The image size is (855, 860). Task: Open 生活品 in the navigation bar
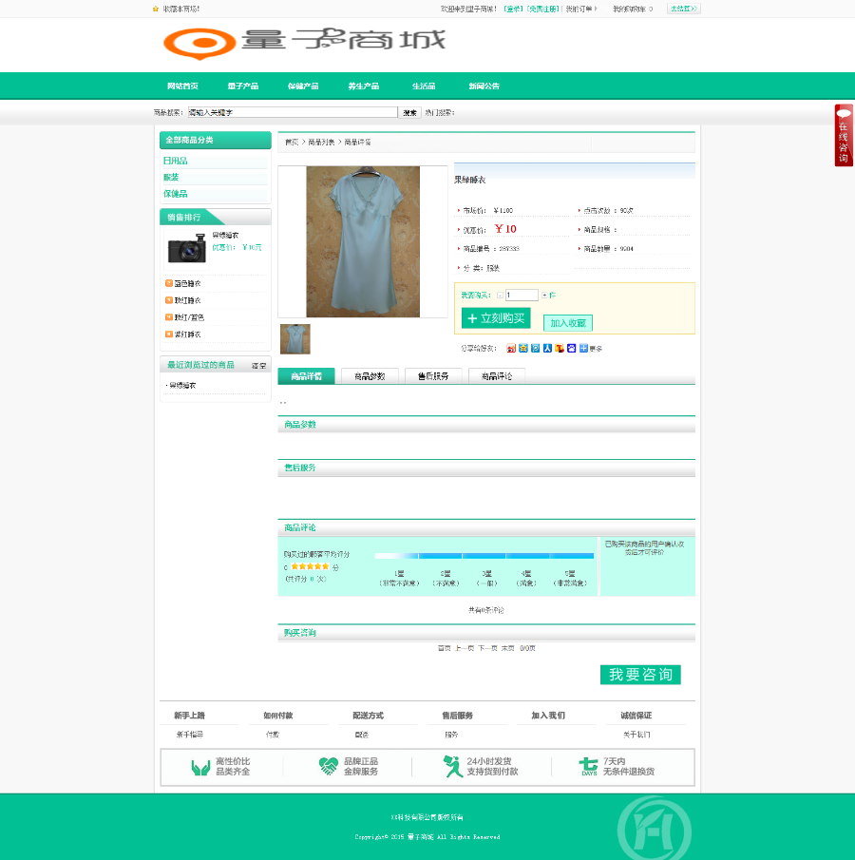(424, 86)
